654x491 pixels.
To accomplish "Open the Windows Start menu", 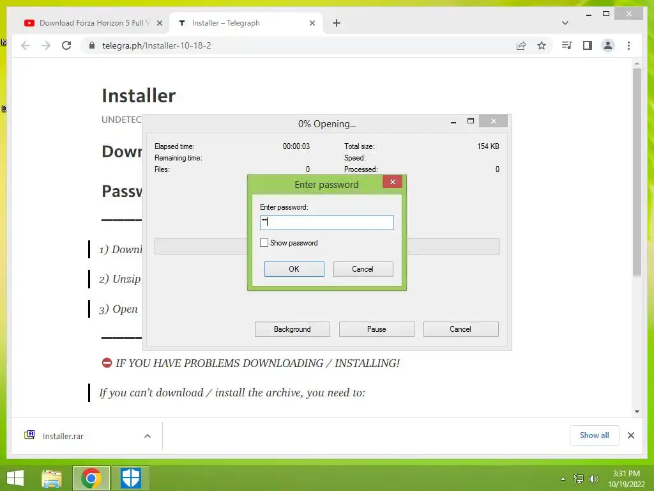I will point(15,478).
